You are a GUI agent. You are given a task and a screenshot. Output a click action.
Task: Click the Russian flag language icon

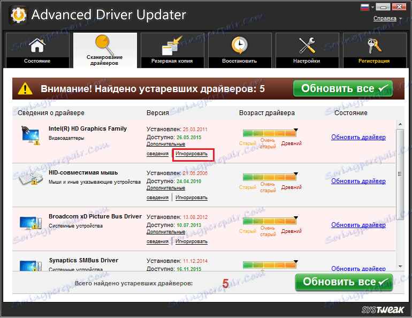point(365,7)
